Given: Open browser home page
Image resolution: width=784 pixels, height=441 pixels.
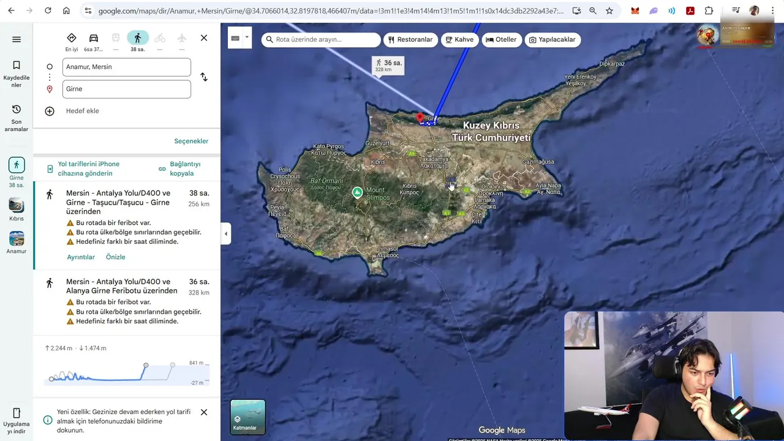Looking at the screenshot, I should tap(66, 10).
